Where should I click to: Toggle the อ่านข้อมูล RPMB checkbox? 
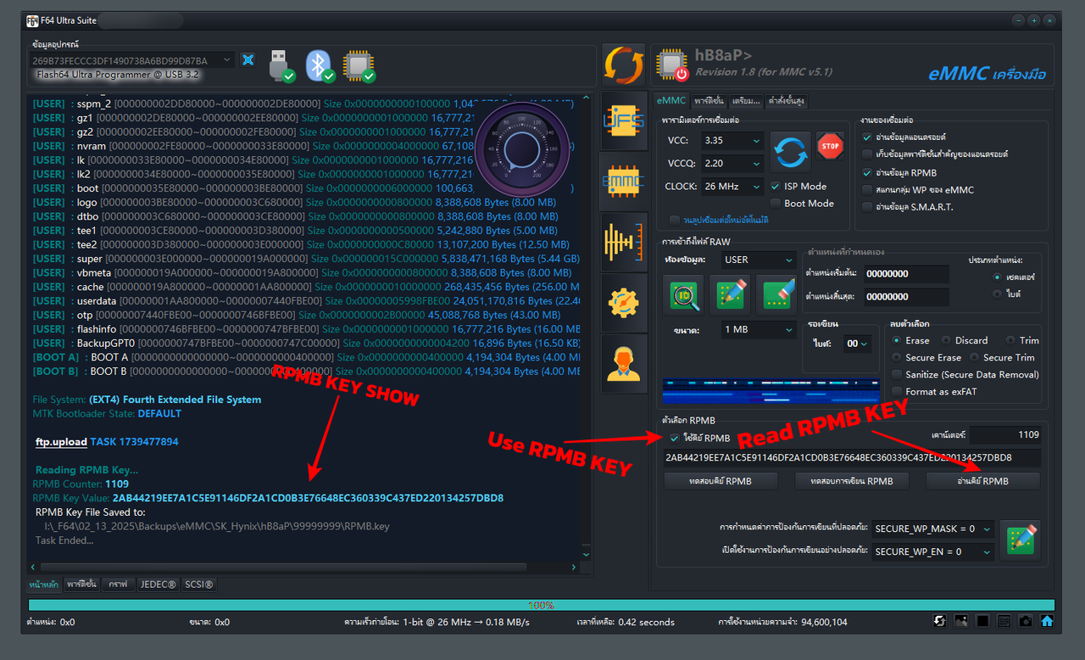click(x=866, y=172)
